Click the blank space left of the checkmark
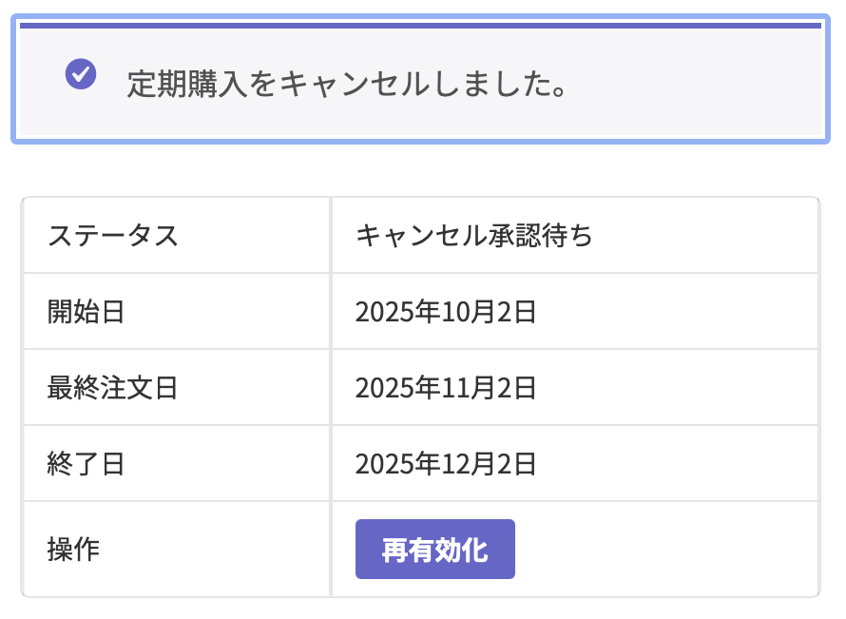The width and height of the screenshot is (846, 619). tap(42, 86)
